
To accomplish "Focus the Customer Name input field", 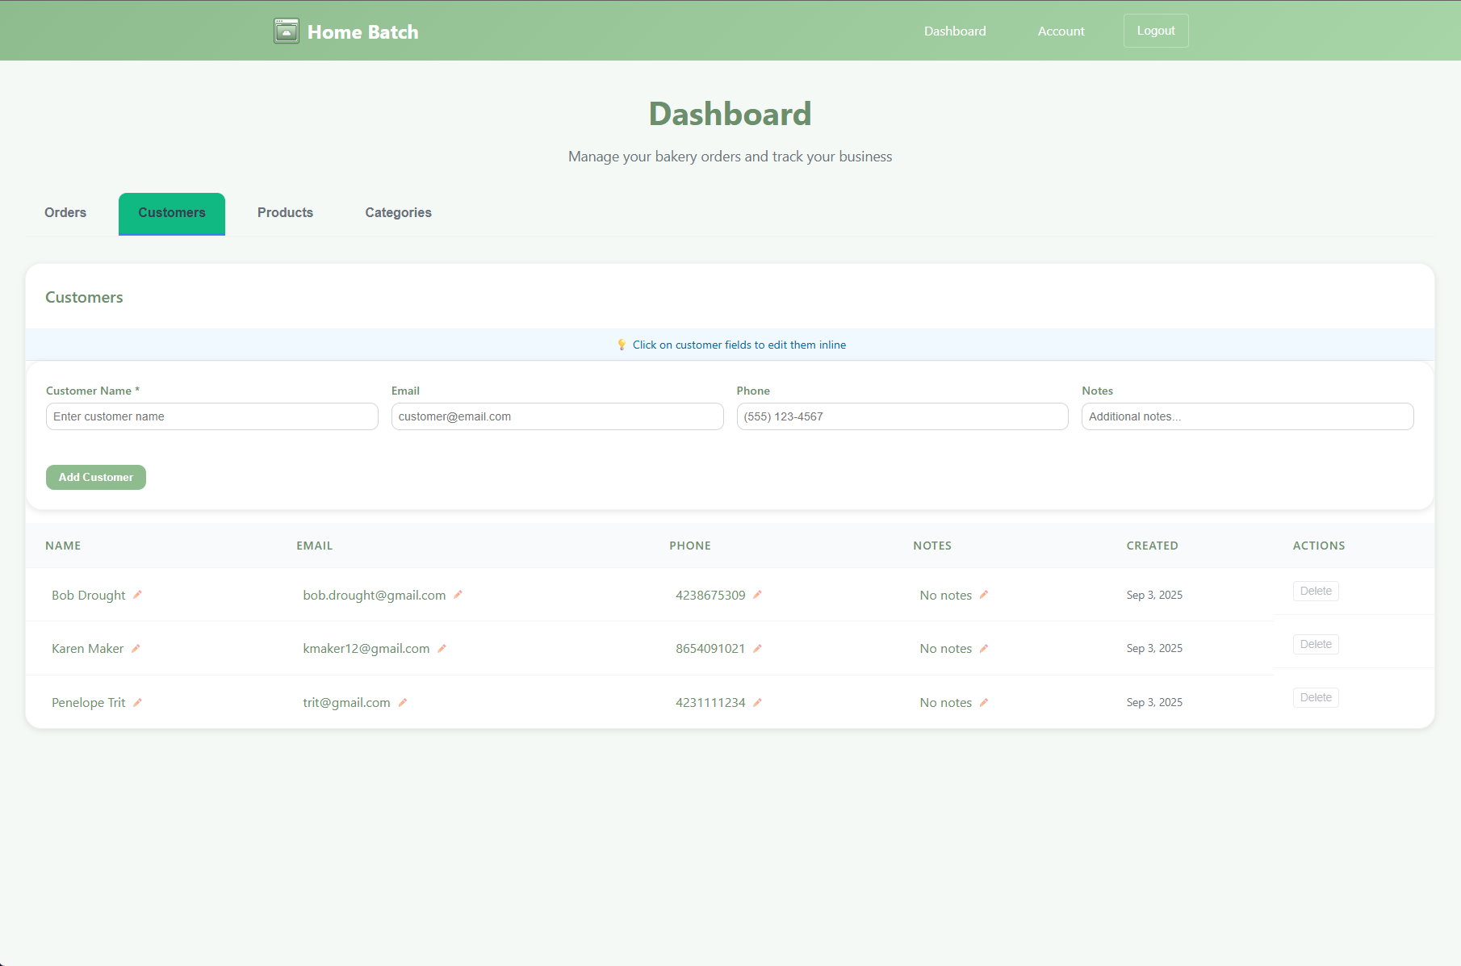I will pyautogui.click(x=212, y=416).
